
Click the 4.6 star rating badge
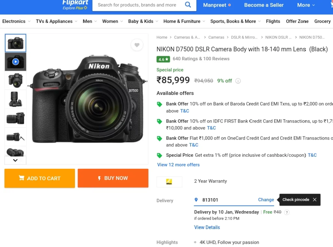(163, 59)
